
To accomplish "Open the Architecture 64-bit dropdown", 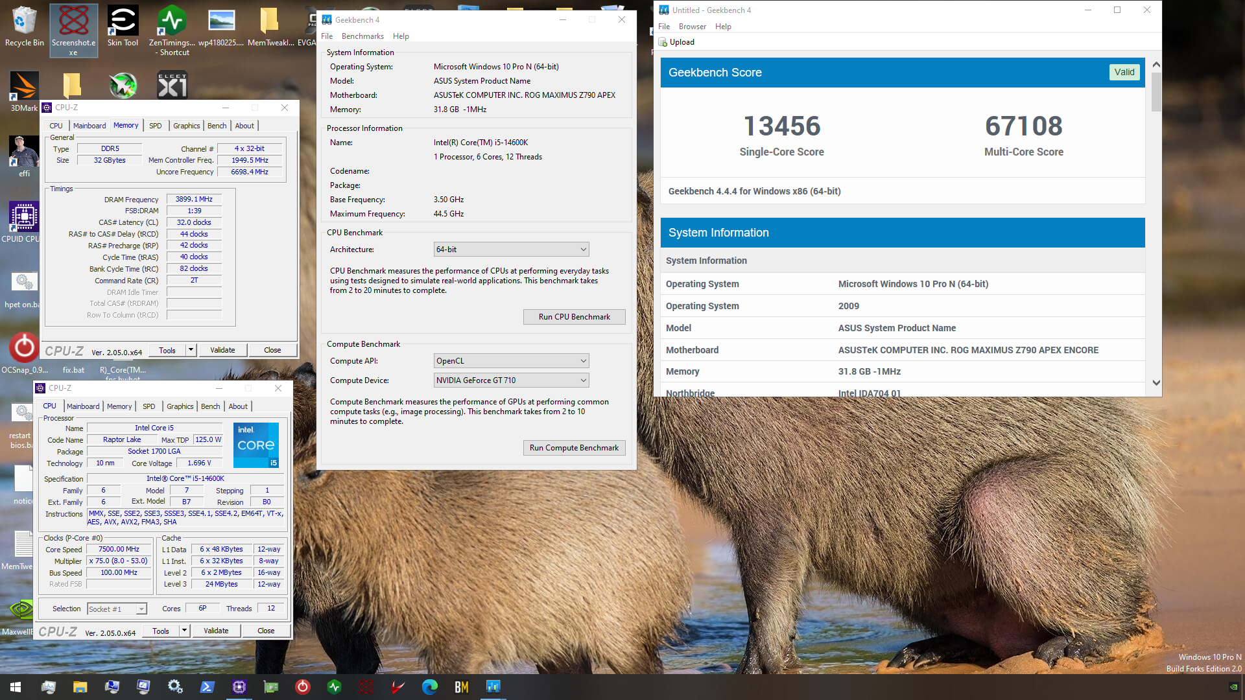I will coord(511,250).
